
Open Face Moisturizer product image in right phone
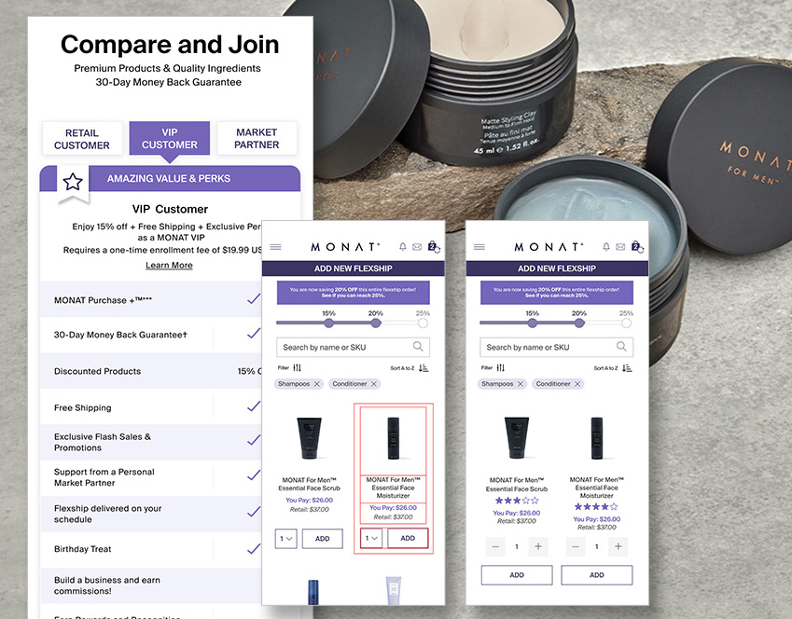(597, 438)
